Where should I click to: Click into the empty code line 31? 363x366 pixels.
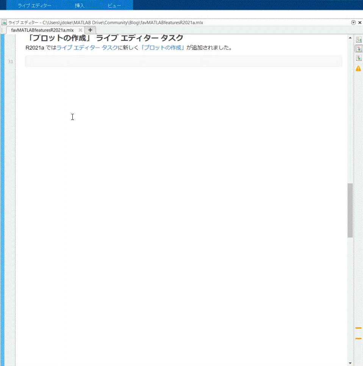click(183, 61)
